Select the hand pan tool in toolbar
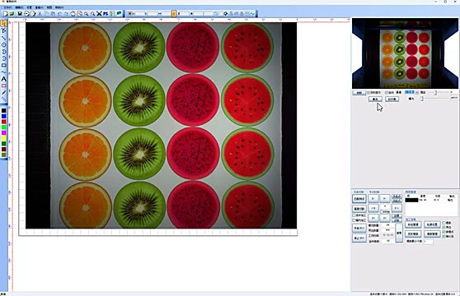 (x=73, y=14)
